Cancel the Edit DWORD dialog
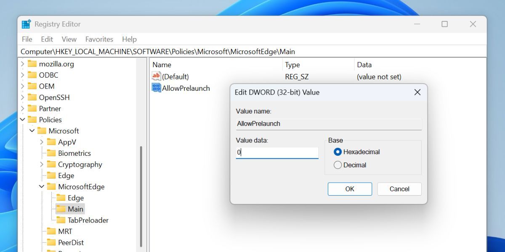The width and height of the screenshot is (505, 252). pos(399,189)
